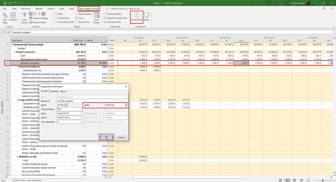Open the Report ribbon tab
336x182 pixels.
(39, 8)
